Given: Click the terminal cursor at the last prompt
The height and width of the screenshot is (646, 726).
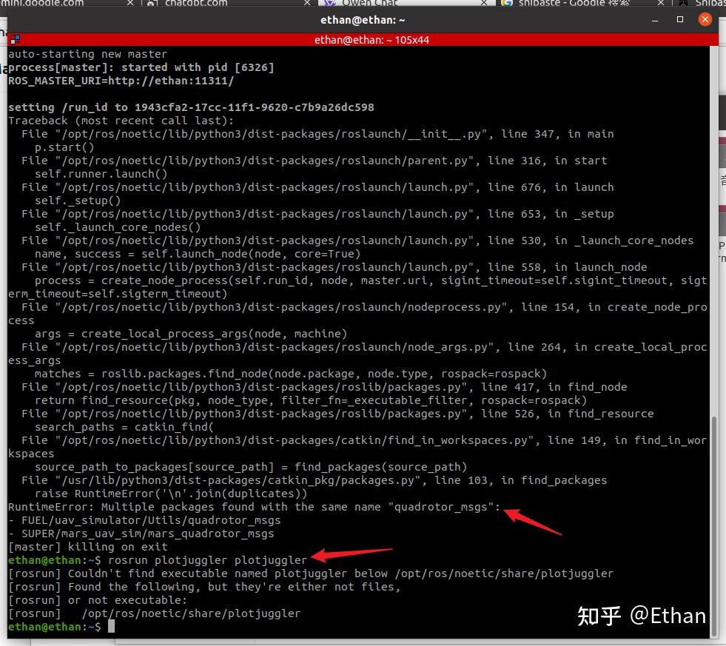Looking at the screenshot, I should point(111,627).
